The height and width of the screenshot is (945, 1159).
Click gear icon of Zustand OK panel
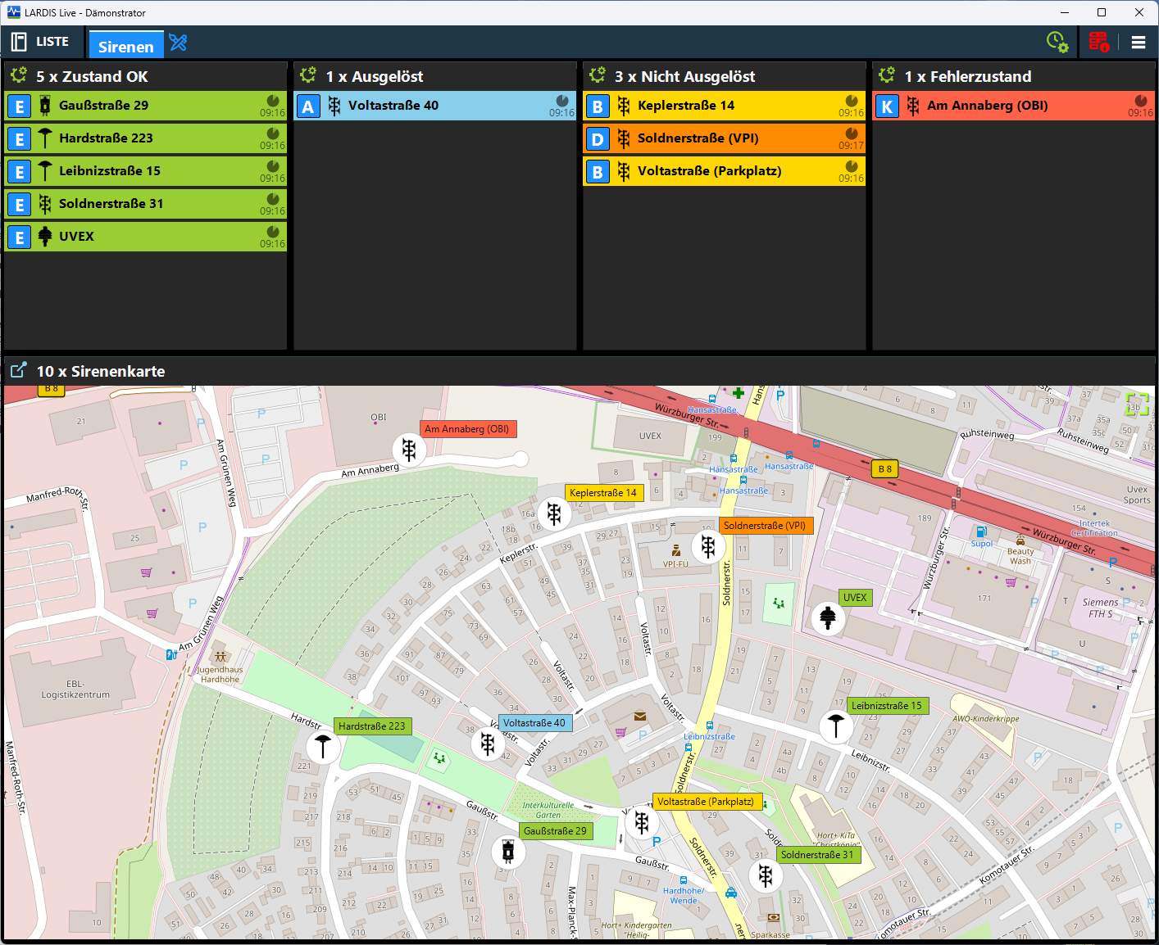coord(19,76)
